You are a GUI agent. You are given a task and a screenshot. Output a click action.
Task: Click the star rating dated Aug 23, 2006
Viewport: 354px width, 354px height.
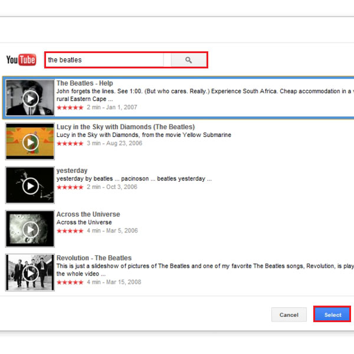(70, 143)
